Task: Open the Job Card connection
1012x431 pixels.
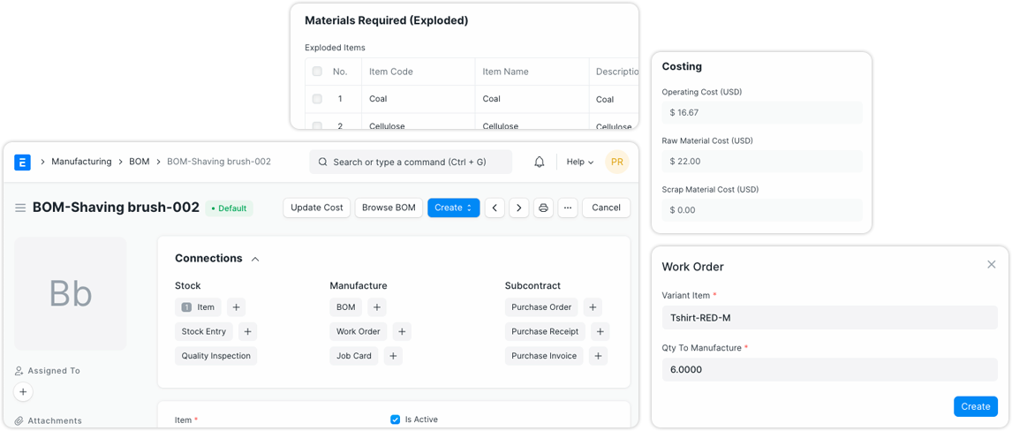Action: [354, 356]
